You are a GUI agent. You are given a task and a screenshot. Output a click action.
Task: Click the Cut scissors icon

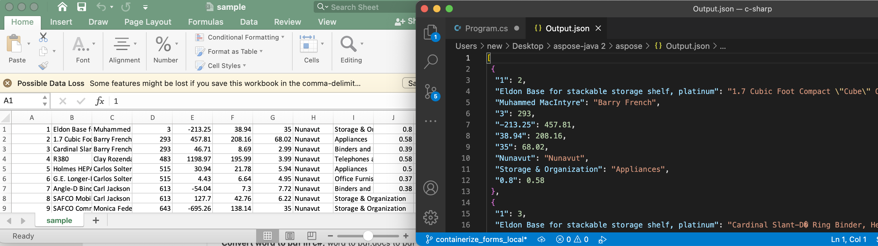click(43, 37)
